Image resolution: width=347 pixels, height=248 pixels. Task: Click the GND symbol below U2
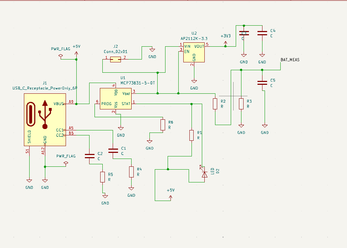(x=194, y=81)
